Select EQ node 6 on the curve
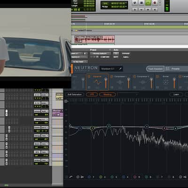 175,128
